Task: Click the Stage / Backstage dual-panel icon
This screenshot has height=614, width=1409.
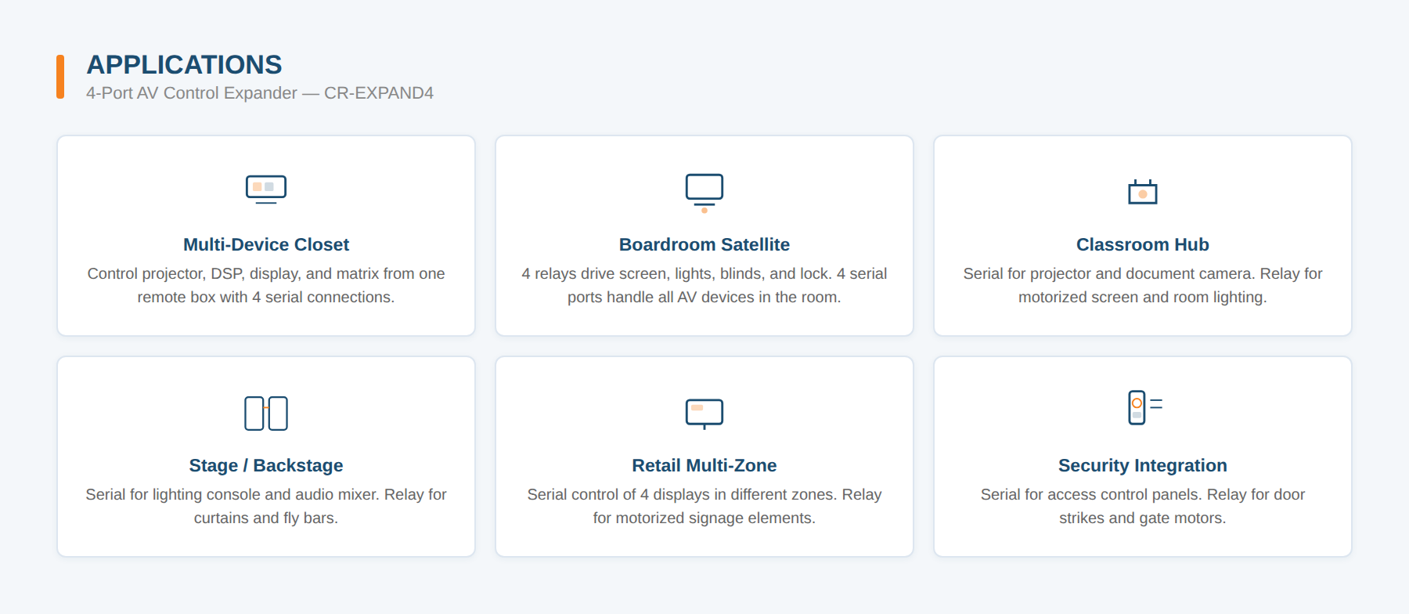Action: 266,414
